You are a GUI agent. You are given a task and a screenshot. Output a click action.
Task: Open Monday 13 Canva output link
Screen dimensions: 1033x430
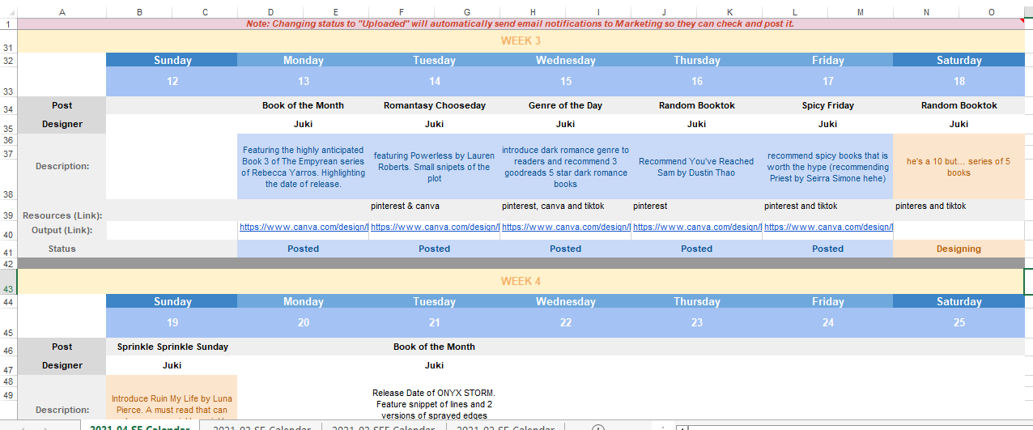point(304,228)
